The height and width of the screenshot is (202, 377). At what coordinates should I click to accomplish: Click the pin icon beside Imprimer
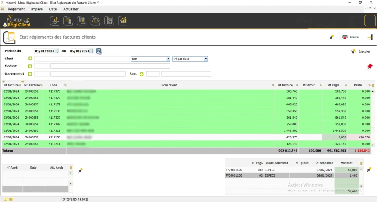pos(331,37)
